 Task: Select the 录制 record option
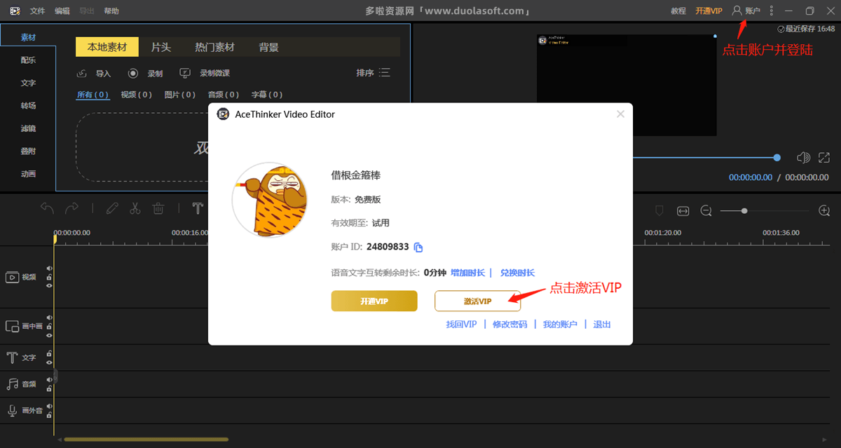[x=145, y=73]
